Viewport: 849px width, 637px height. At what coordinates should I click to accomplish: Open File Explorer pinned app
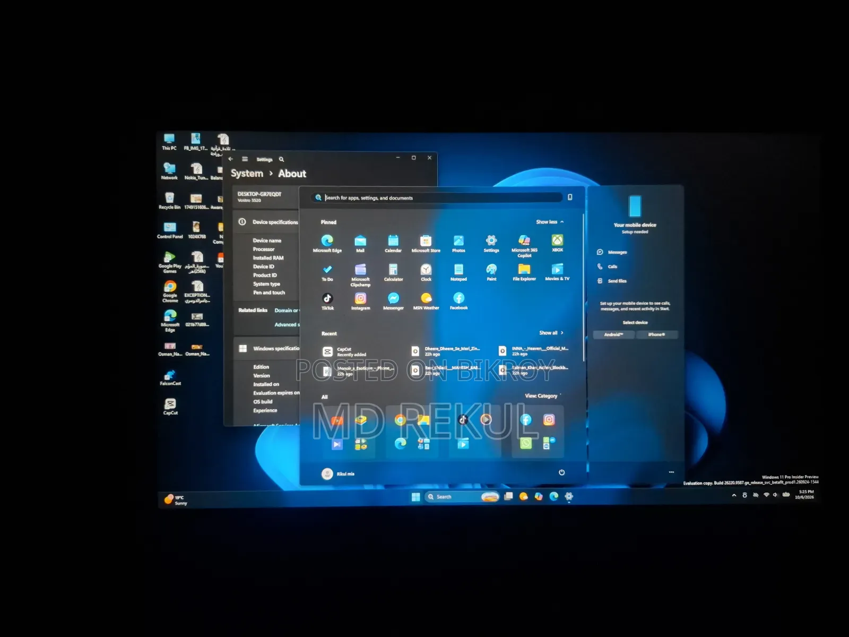click(524, 272)
